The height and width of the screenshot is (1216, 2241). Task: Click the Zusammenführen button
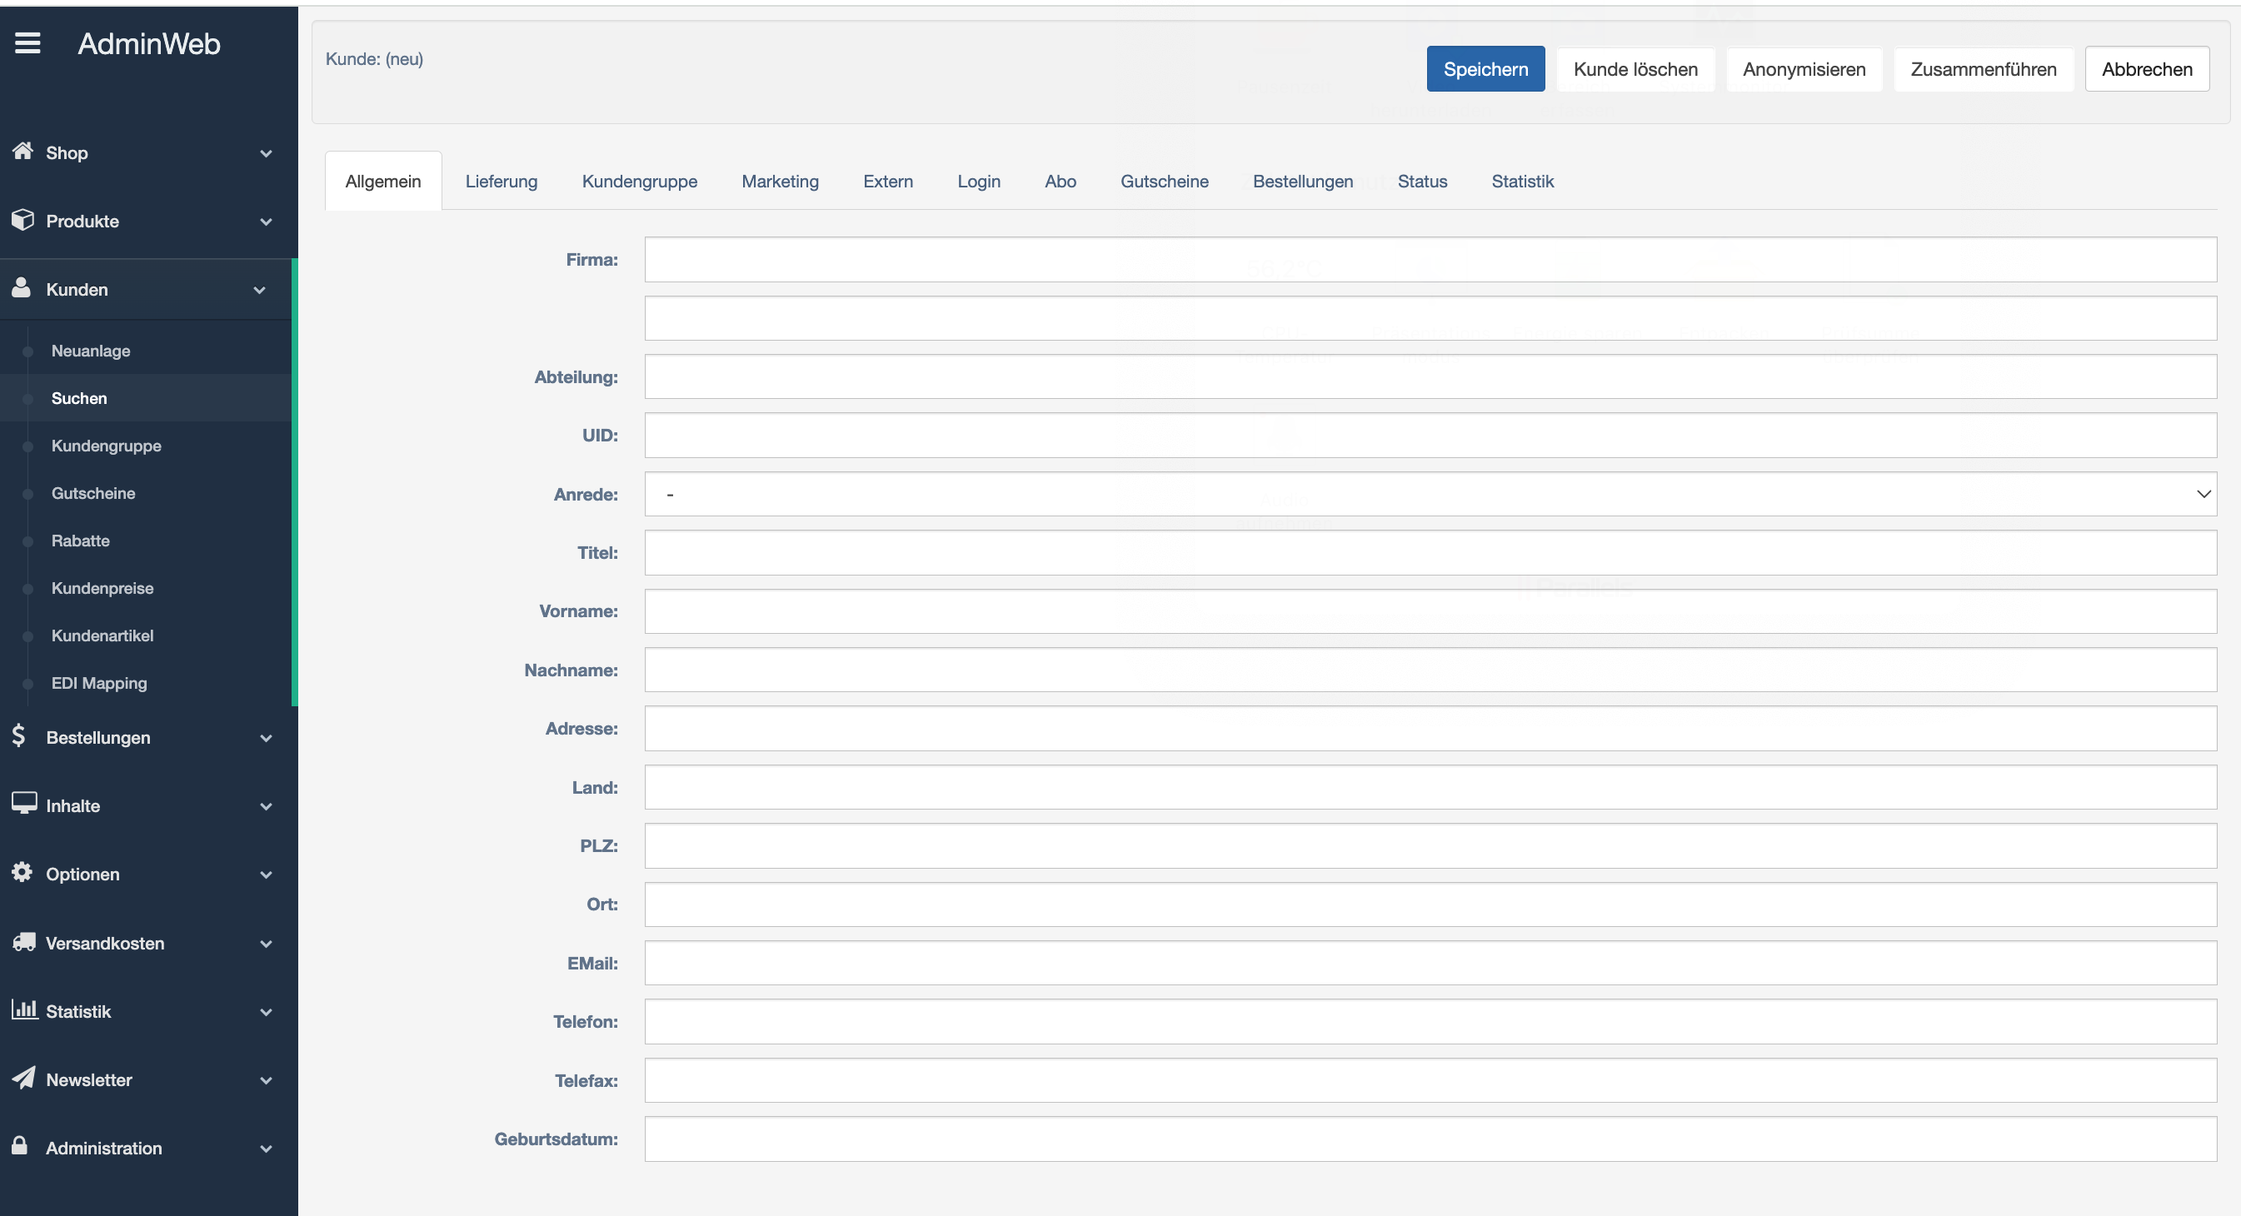coord(1984,69)
